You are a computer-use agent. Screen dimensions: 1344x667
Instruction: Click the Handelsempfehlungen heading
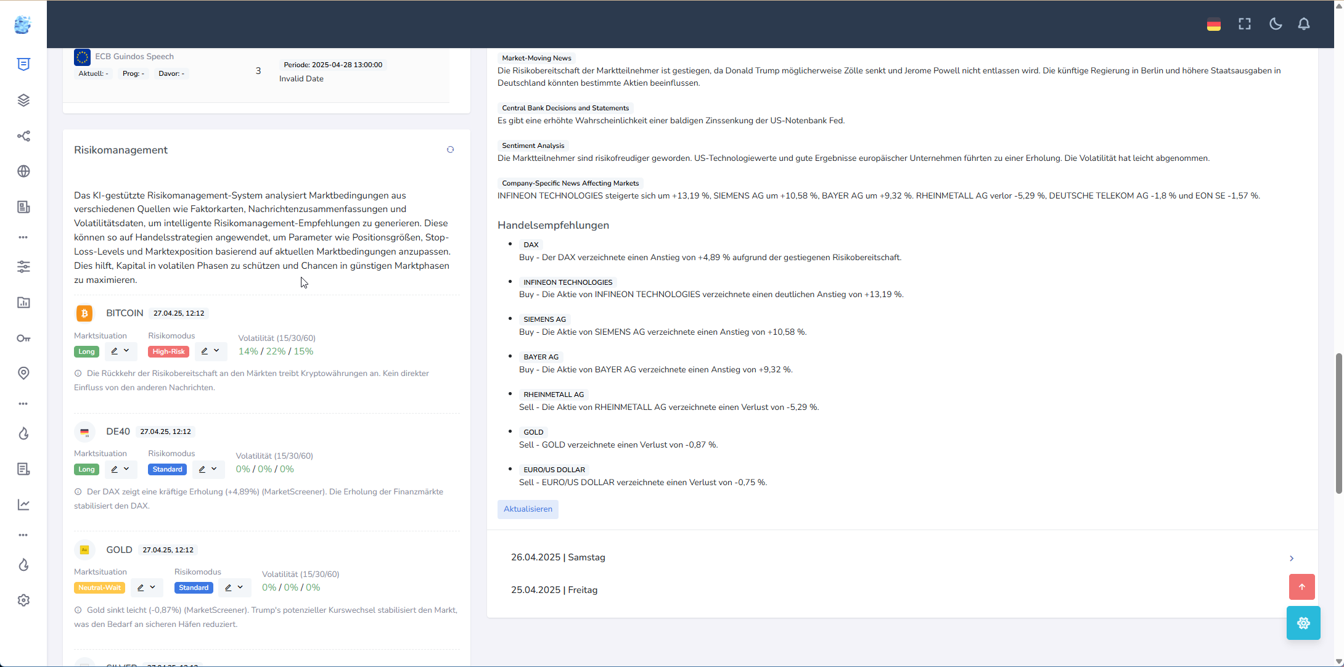coord(553,225)
